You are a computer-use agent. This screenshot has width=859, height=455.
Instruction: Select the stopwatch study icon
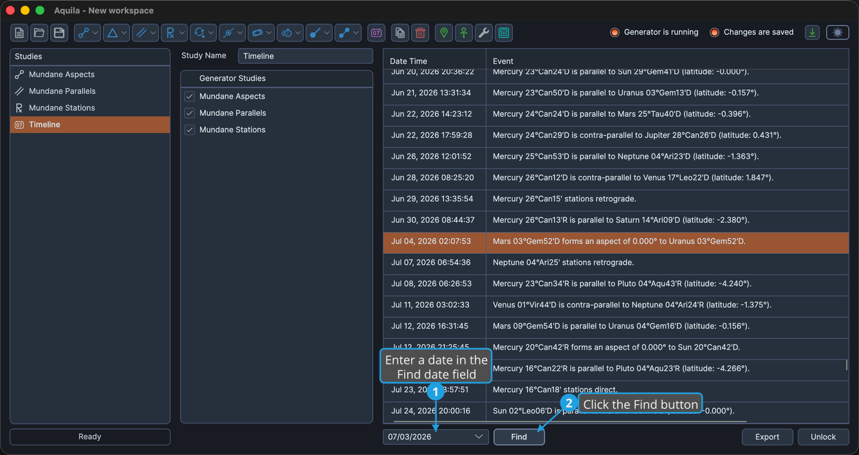(286, 33)
